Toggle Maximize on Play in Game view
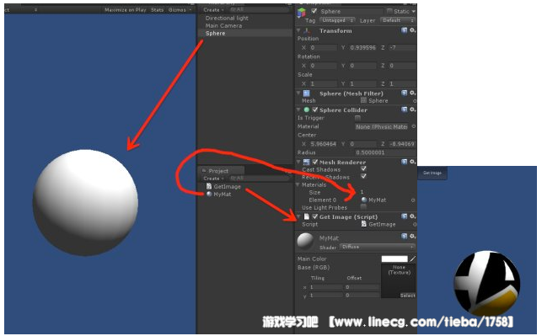Image resolution: width=542 pixels, height=336 pixels. click(x=125, y=10)
